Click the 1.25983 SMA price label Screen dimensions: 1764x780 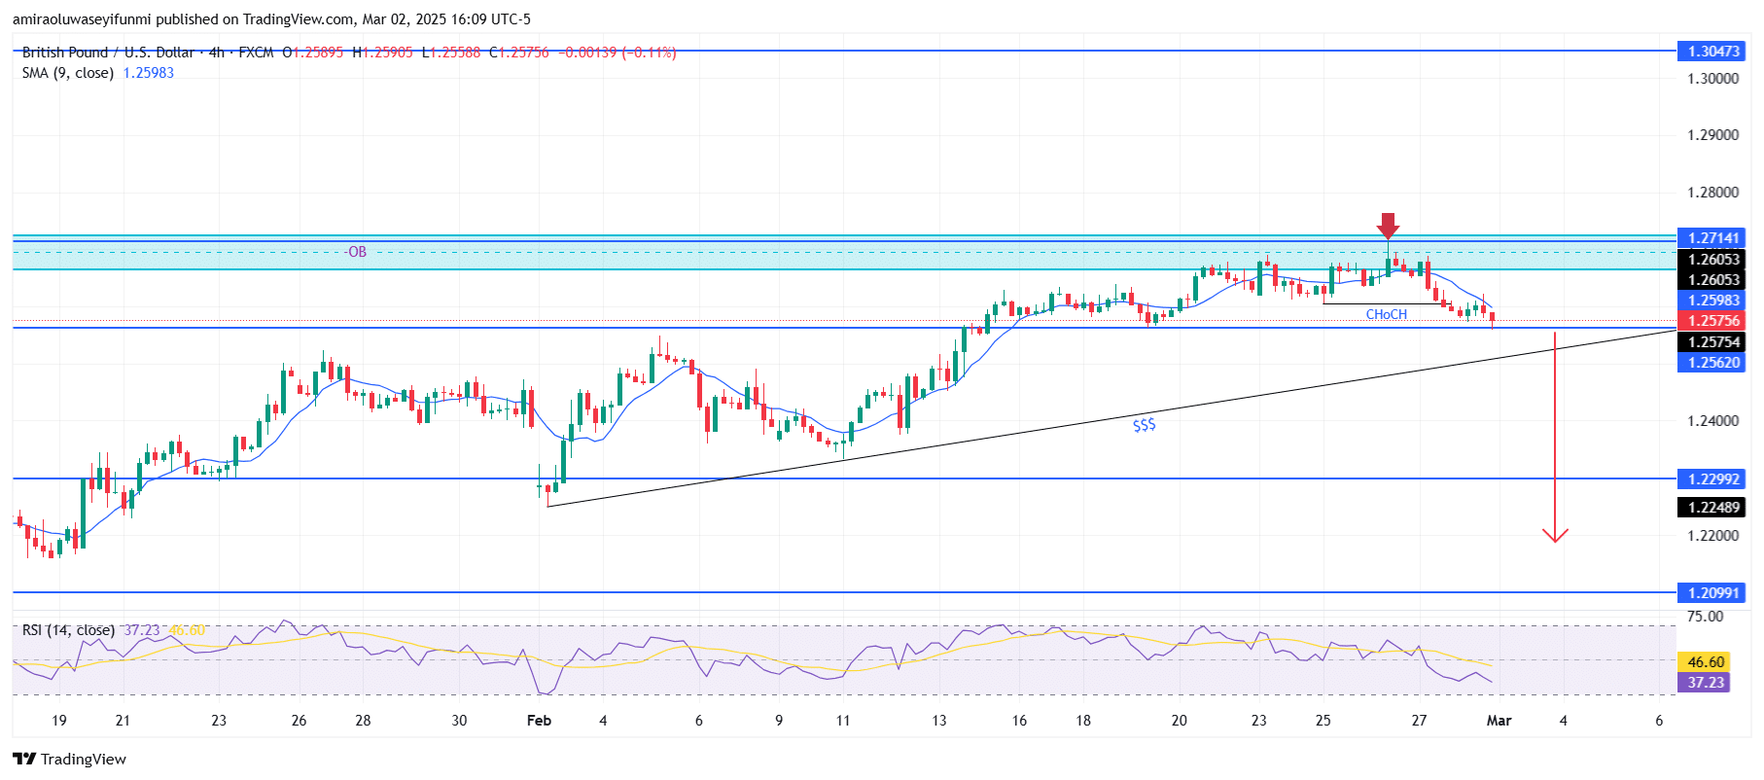click(1711, 301)
